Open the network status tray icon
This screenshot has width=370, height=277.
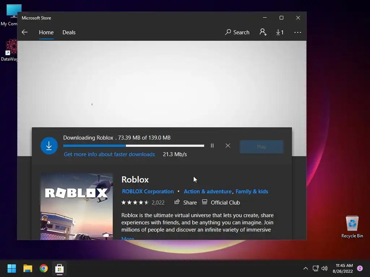[x=315, y=268]
